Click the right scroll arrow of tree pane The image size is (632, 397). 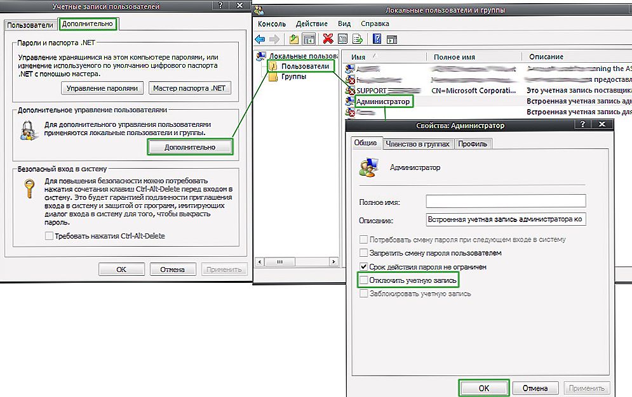pos(333,262)
